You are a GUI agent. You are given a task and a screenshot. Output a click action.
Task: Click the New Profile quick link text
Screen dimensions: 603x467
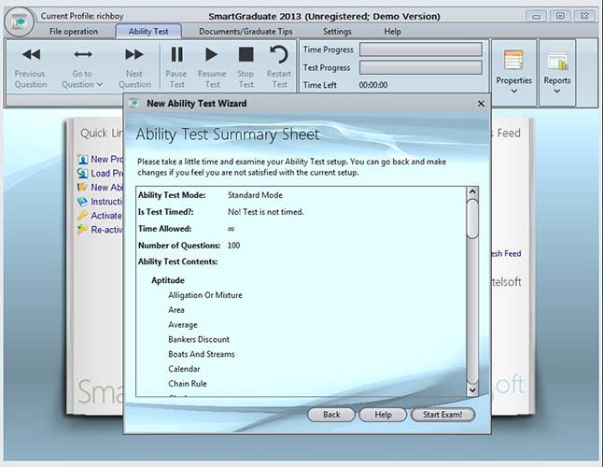(107, 159)
